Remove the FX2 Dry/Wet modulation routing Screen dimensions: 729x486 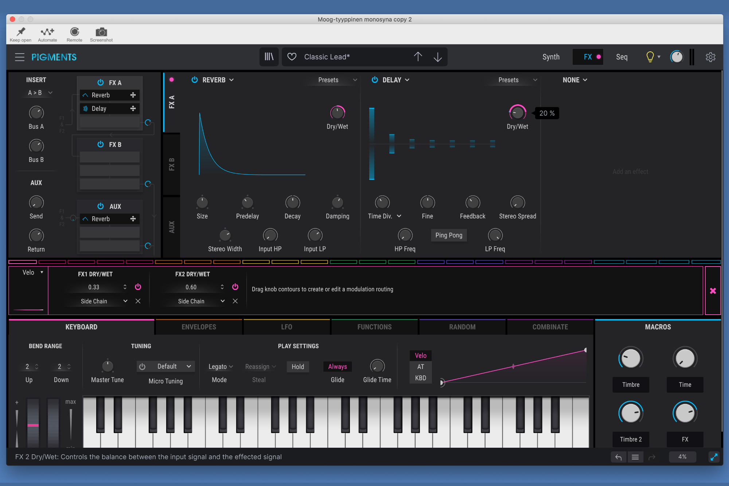tap(235, 301)
